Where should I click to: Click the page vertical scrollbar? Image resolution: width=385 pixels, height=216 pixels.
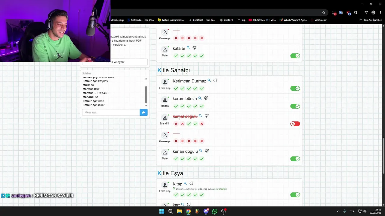383,155
